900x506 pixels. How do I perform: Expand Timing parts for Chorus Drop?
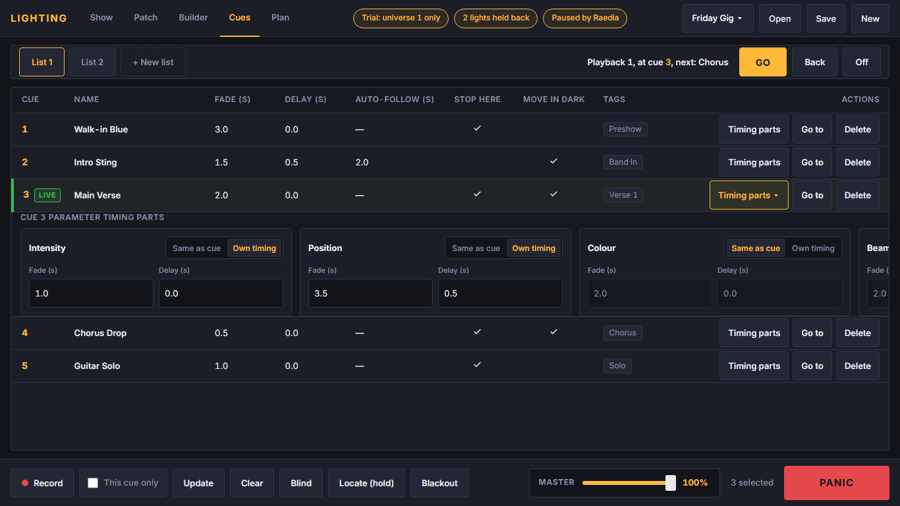[x=754, y=333]
